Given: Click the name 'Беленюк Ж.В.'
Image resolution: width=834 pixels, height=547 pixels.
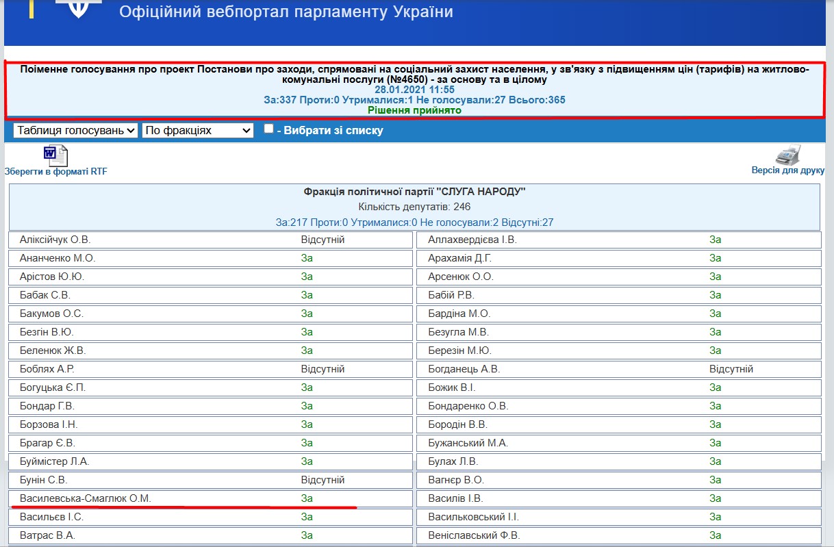Looking at the screenshot, I should point(53,351).
